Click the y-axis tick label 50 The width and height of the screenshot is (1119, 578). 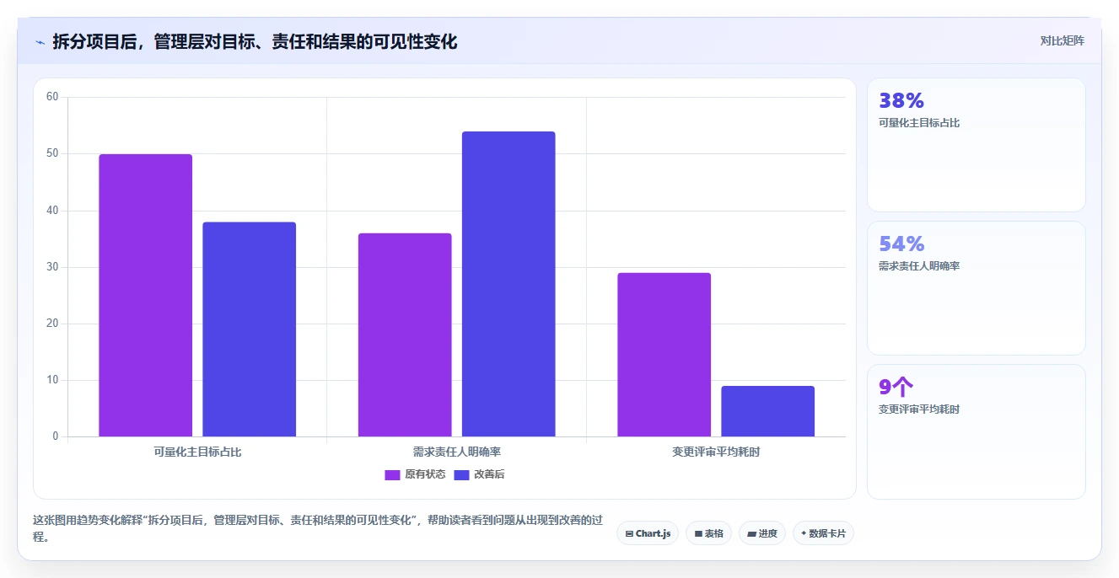pyautogui.click(x=52, y=153)
